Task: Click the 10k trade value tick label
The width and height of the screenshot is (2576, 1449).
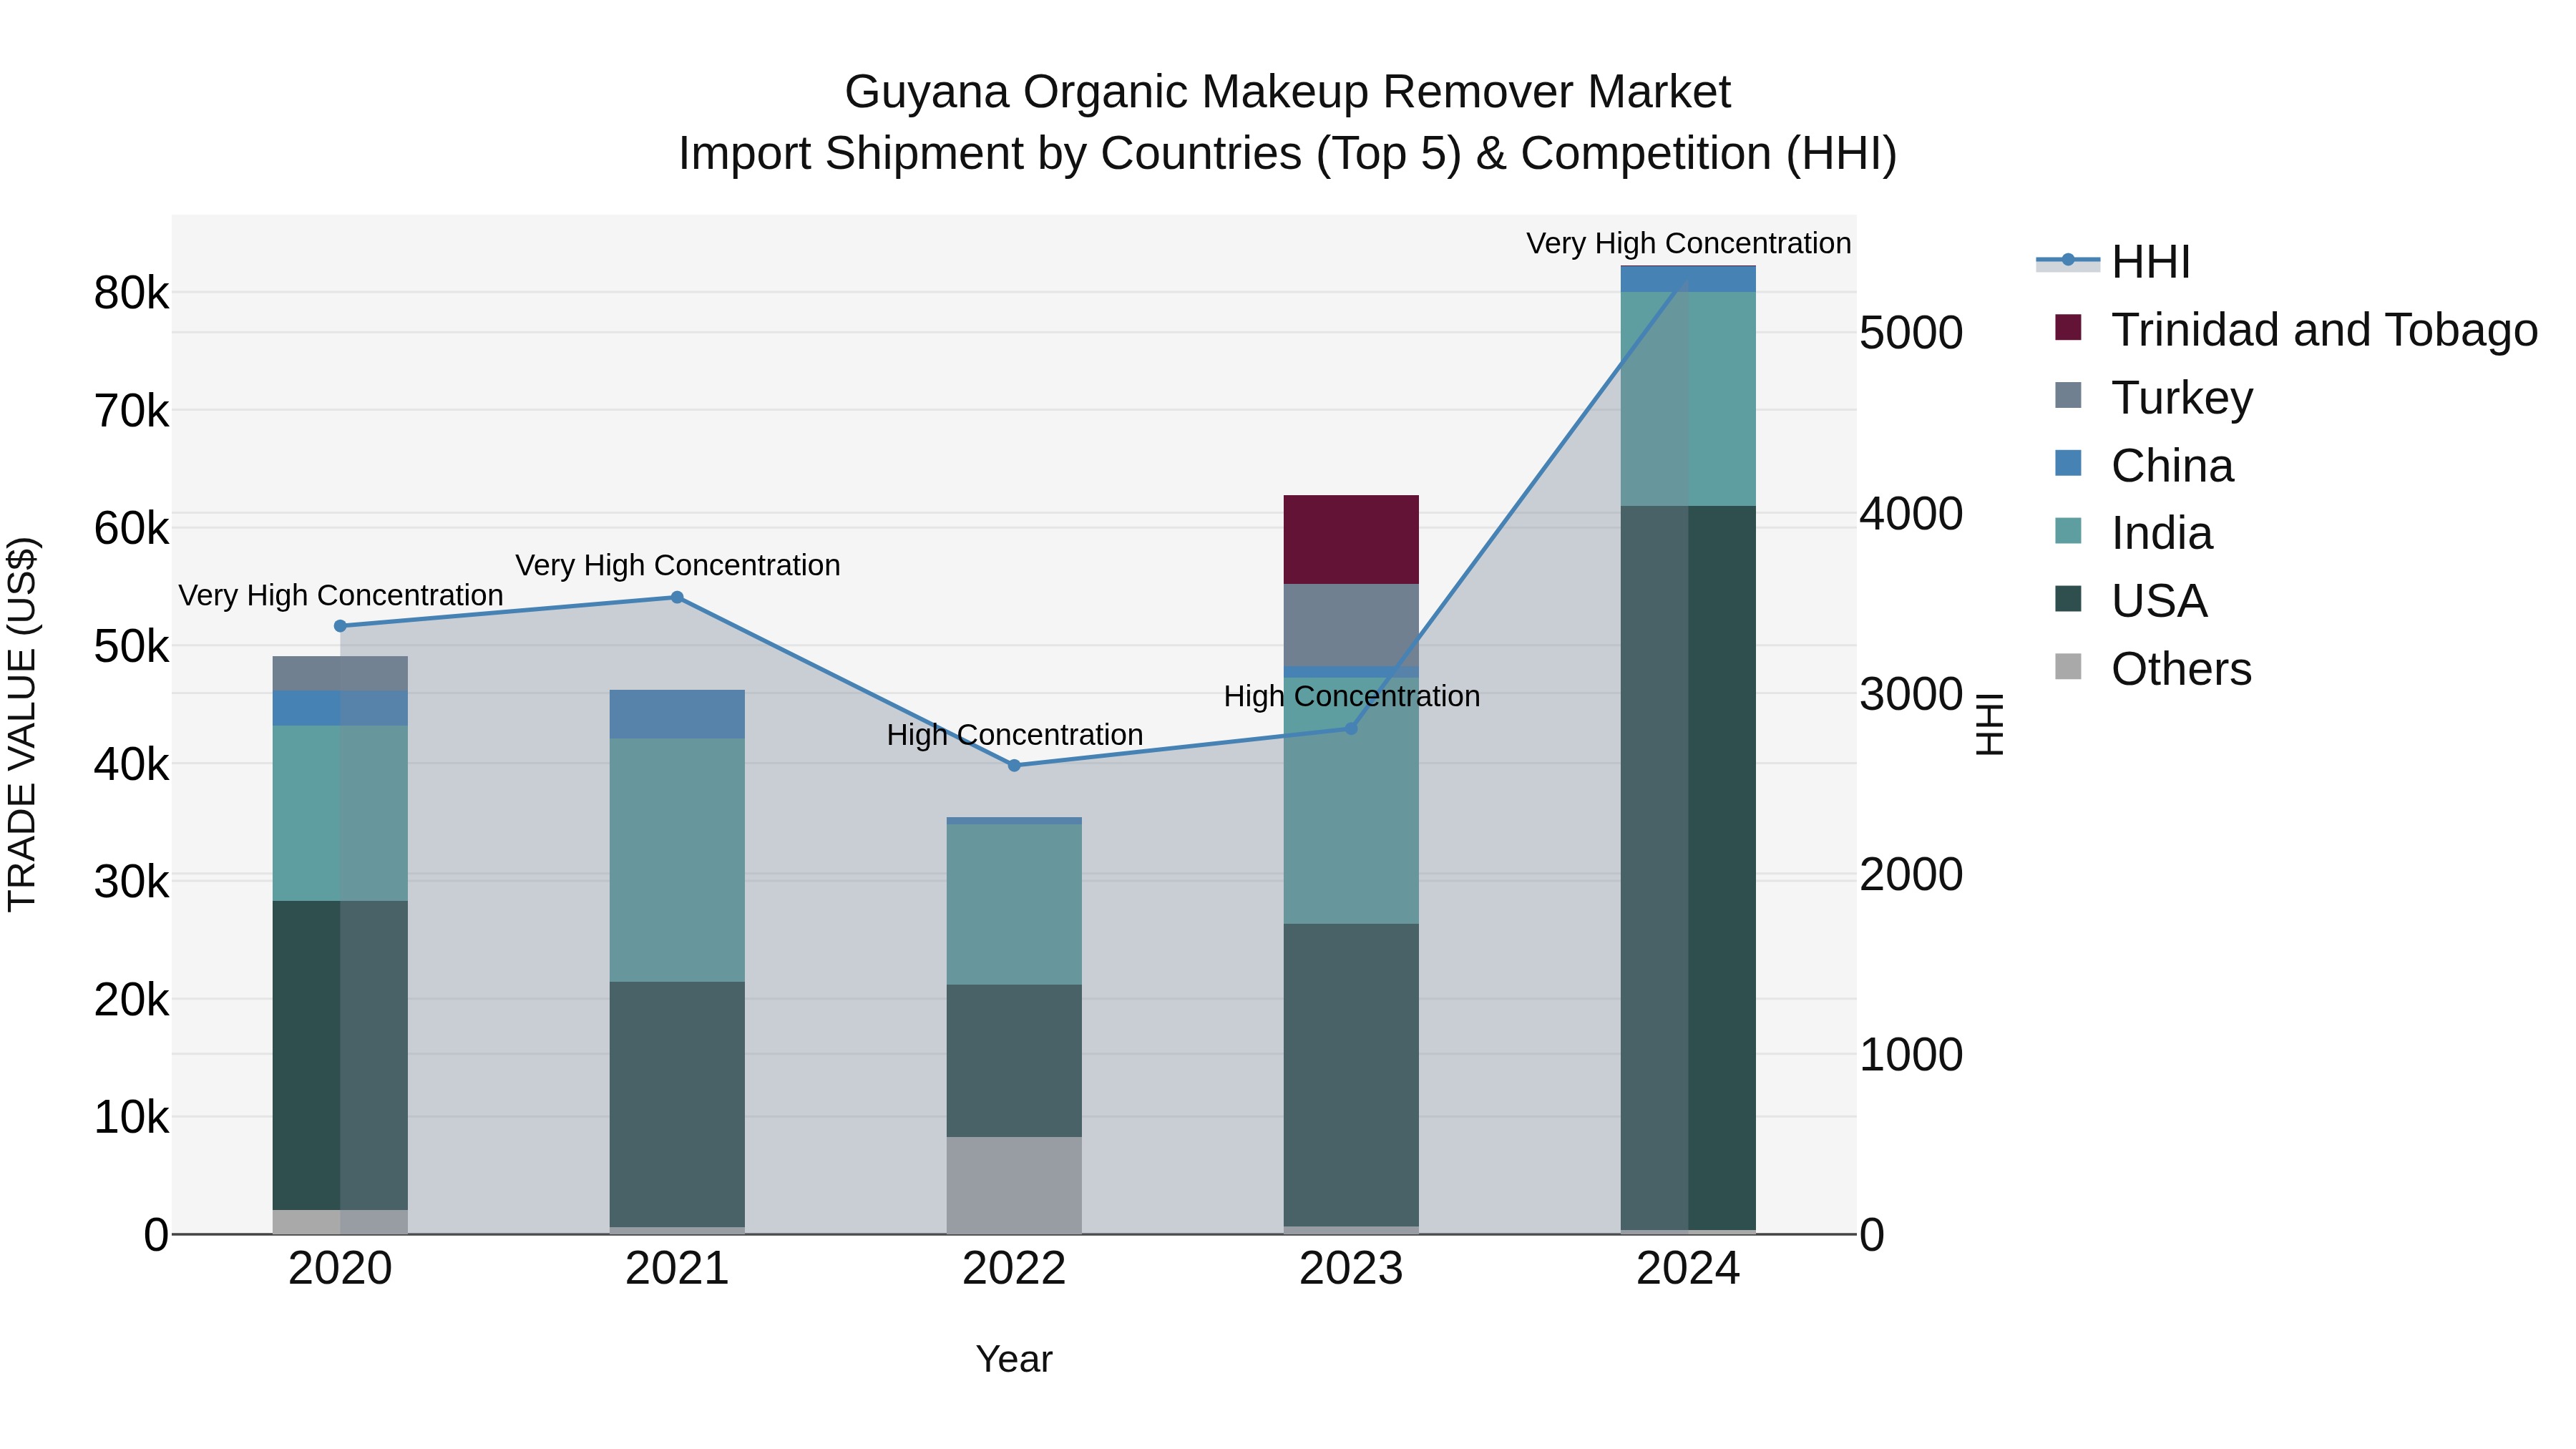Action: [131, 1117]
